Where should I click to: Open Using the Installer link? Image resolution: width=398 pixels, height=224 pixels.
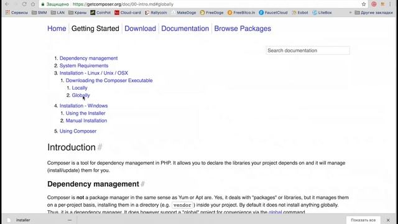point(86,113)
